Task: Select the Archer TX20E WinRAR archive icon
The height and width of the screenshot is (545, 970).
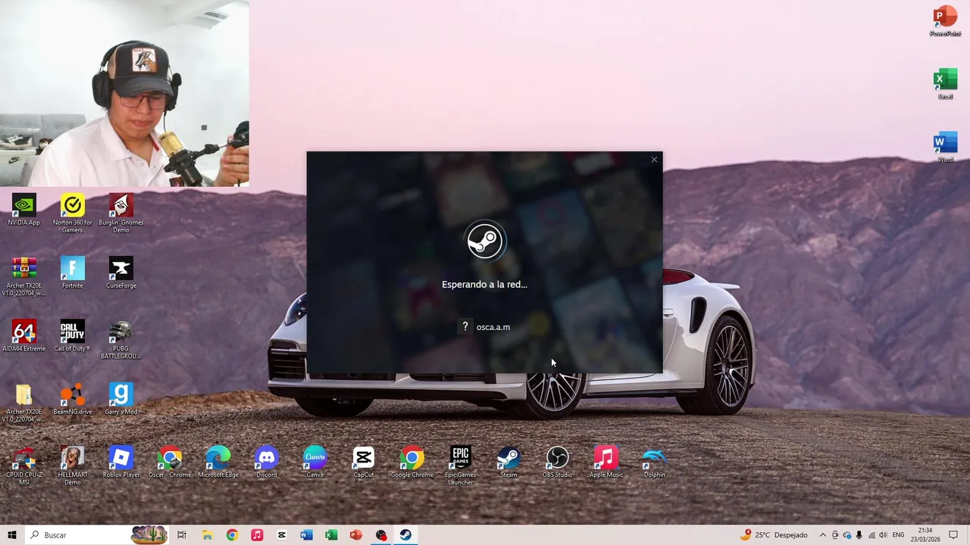Action: click(23, 276)
